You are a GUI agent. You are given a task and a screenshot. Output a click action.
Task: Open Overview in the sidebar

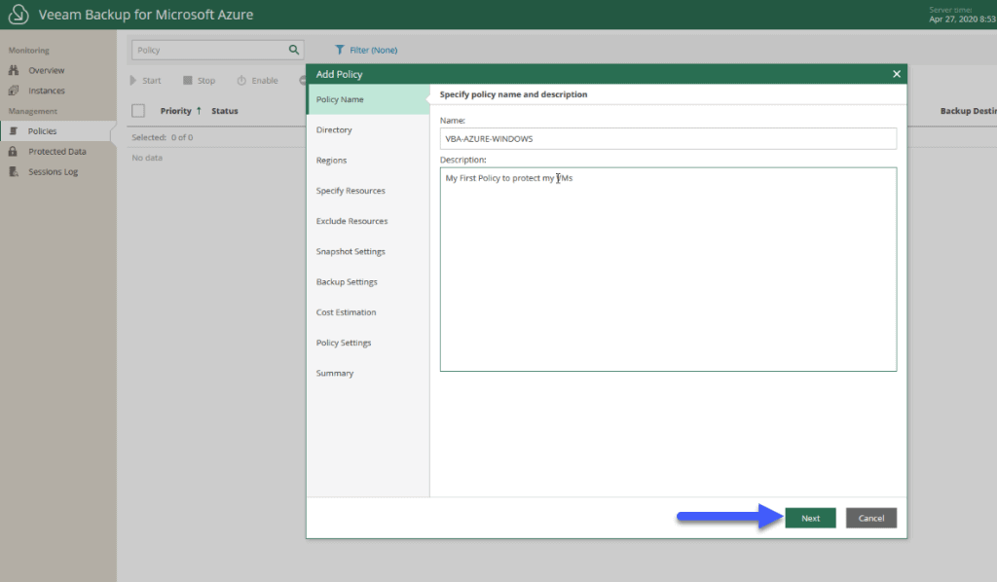(x=47, y=70)
